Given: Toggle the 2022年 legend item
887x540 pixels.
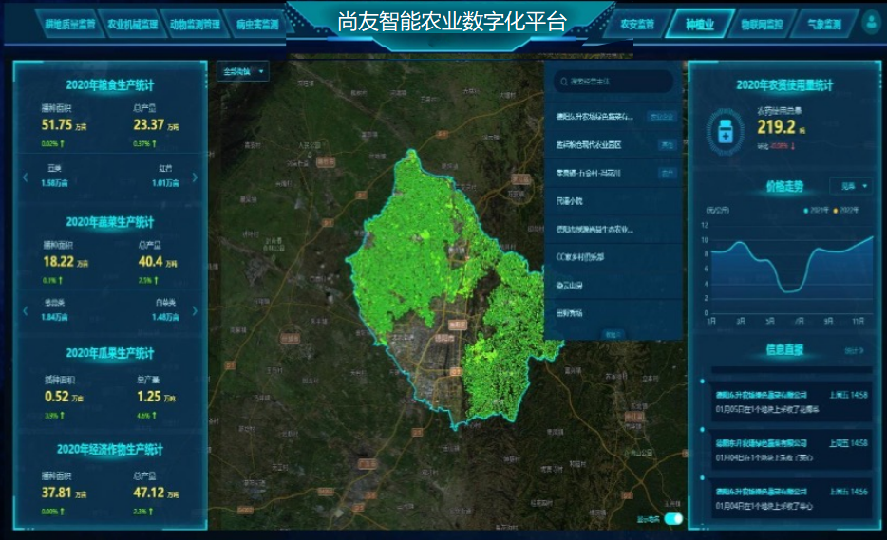Looking at the screenshot, I should [846, 210].
